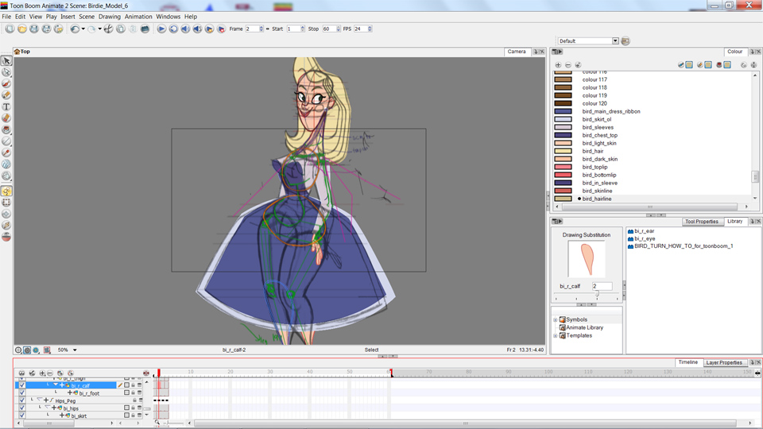Image resolution: width=763 pixels, height=429 pixels.
Task: Expand the Symbols library folder
Action: tap(556, 319)
